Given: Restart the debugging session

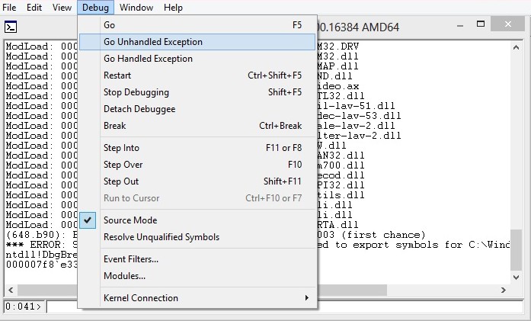Looking at the screenshot, I should [117, 75].
